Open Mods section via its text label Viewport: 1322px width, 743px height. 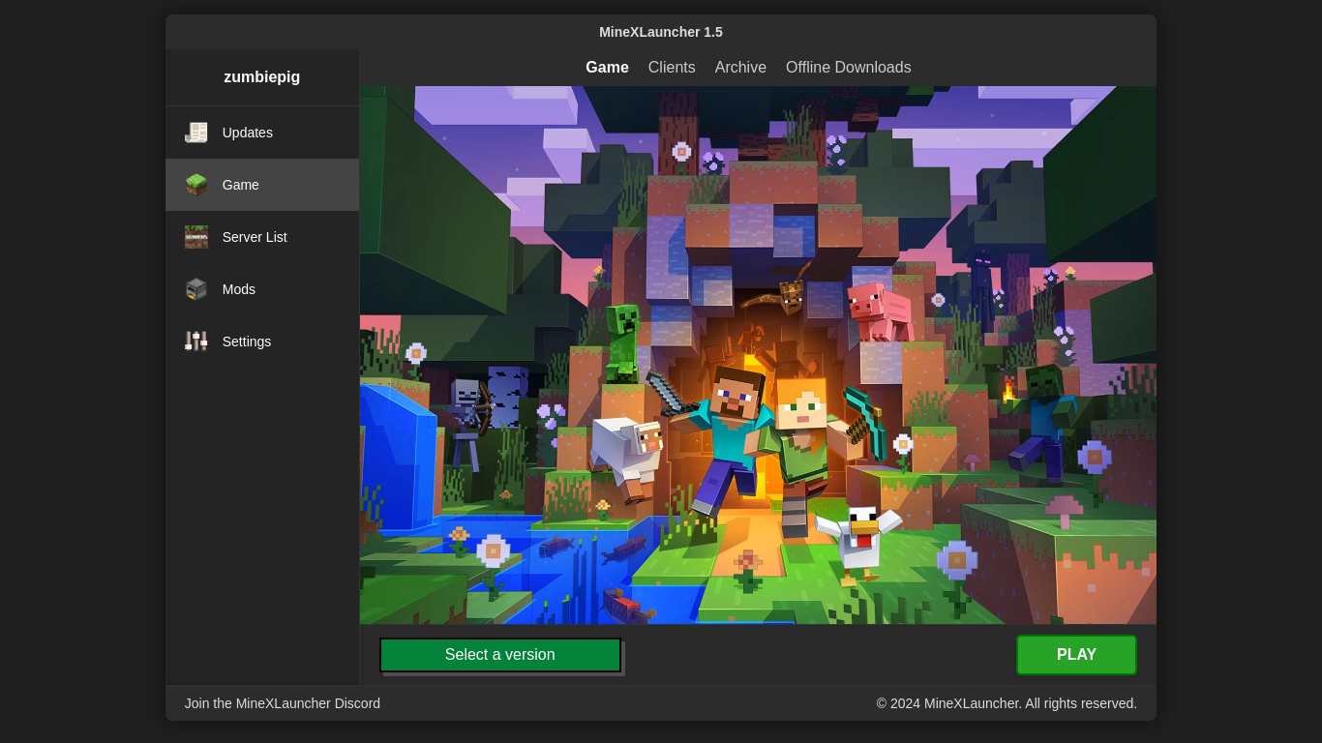(x=239, y=289)
